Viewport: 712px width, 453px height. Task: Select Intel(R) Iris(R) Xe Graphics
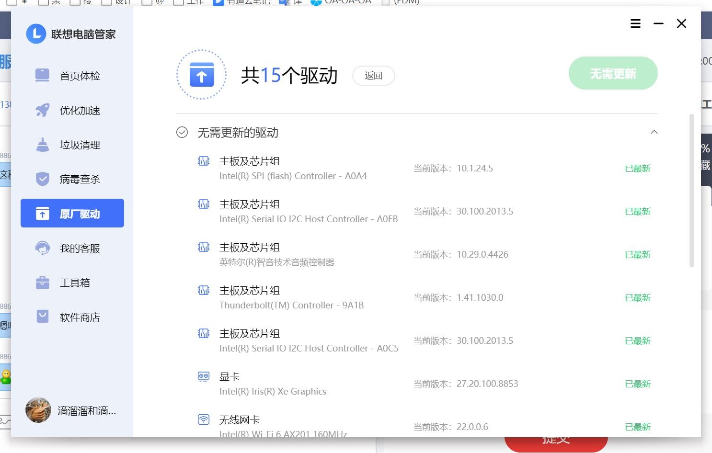tap(273, 391)
